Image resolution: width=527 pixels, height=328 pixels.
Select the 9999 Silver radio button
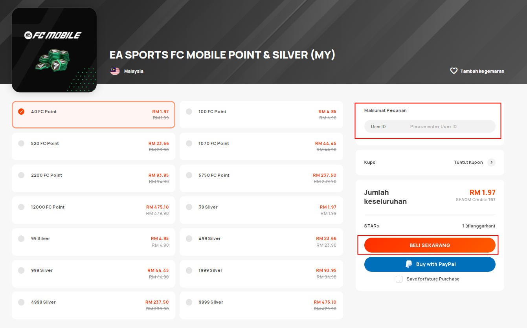tap(189, 302)
